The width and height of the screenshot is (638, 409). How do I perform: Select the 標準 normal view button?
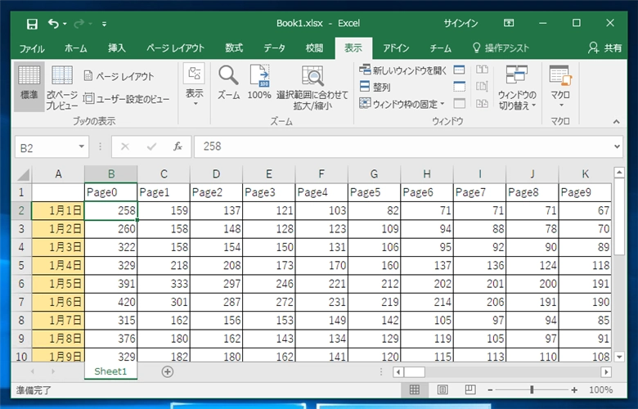pos(29,86)
